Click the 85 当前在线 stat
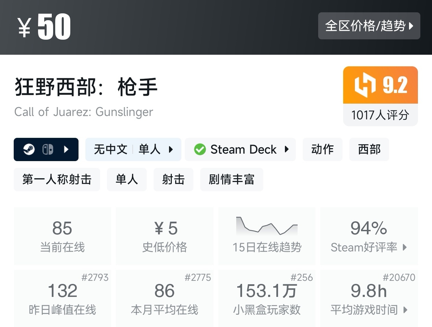This screenshot has height=327, width=432. [x=62, y=236]
